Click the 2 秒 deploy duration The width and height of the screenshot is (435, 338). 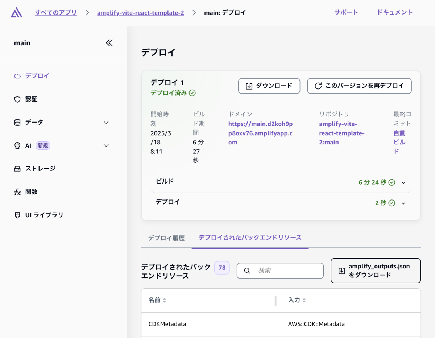[381, 203]
